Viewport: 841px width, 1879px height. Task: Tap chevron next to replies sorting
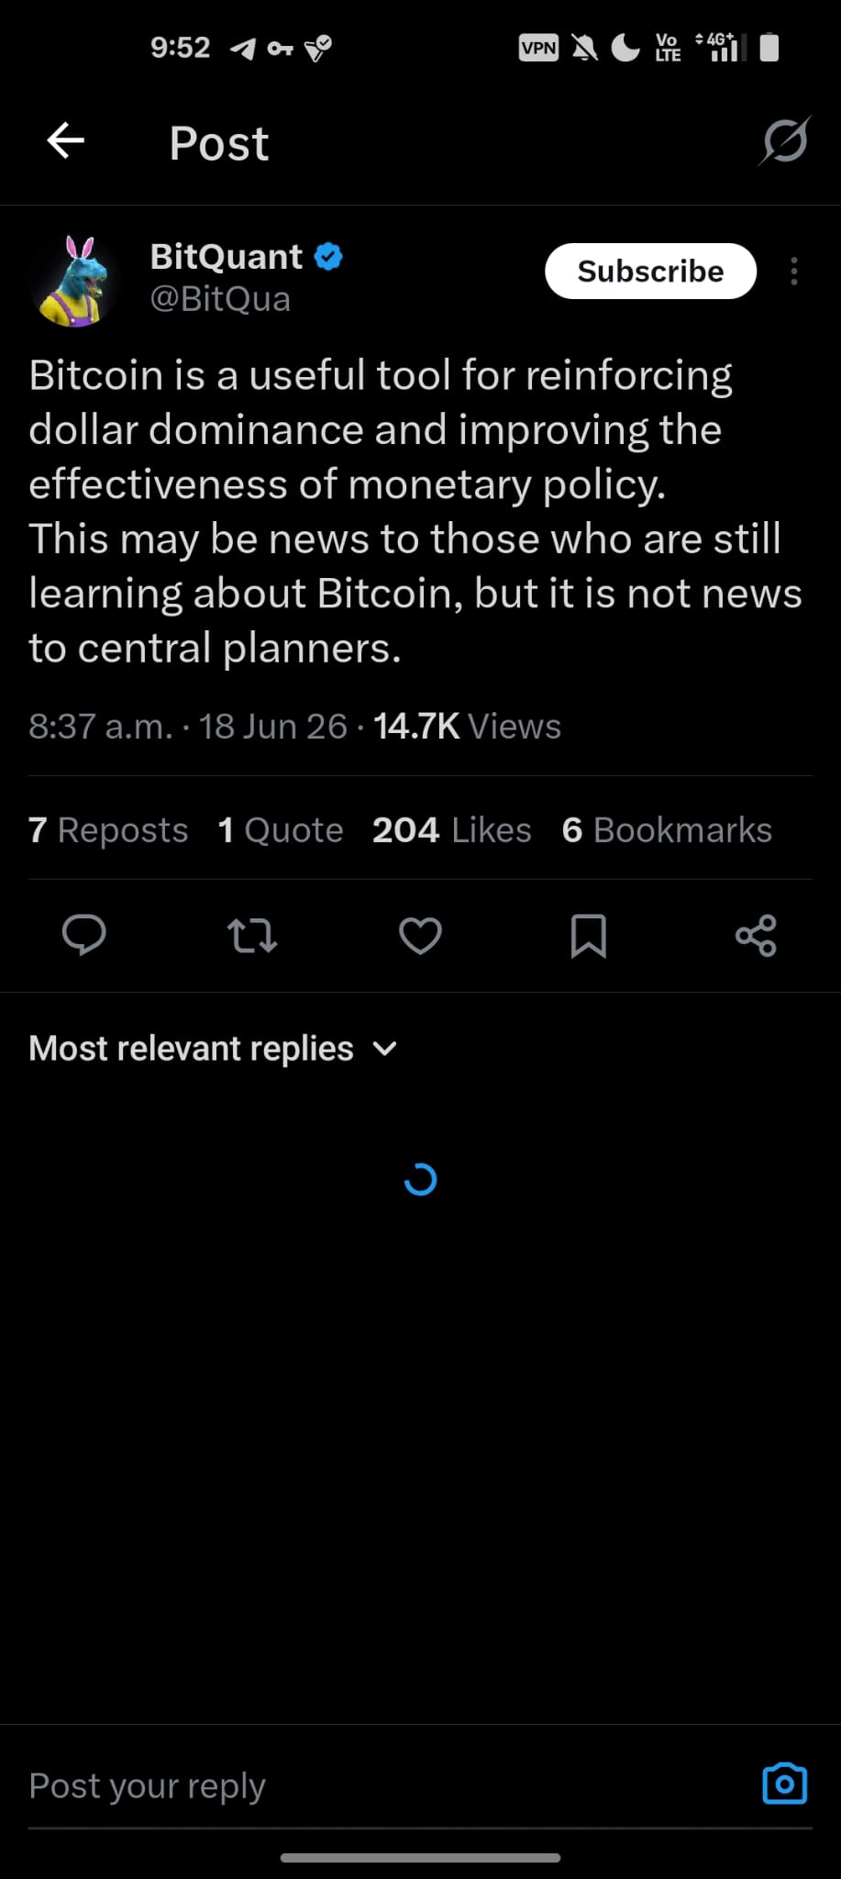coord(385,1049)
